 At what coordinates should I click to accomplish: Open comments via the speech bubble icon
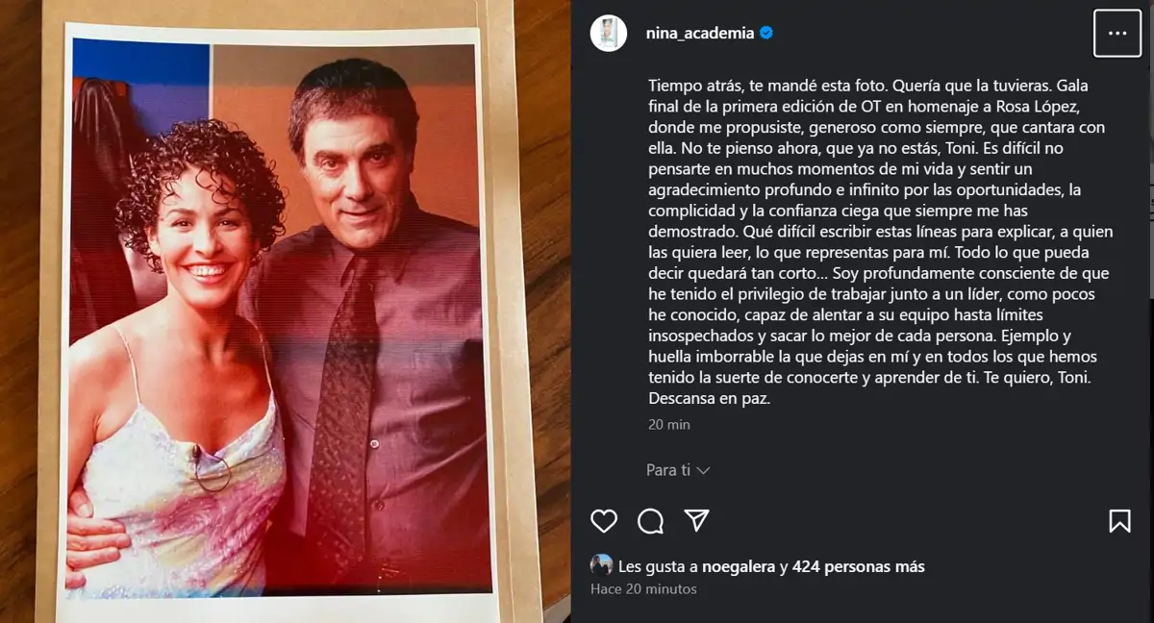[651, 521]
